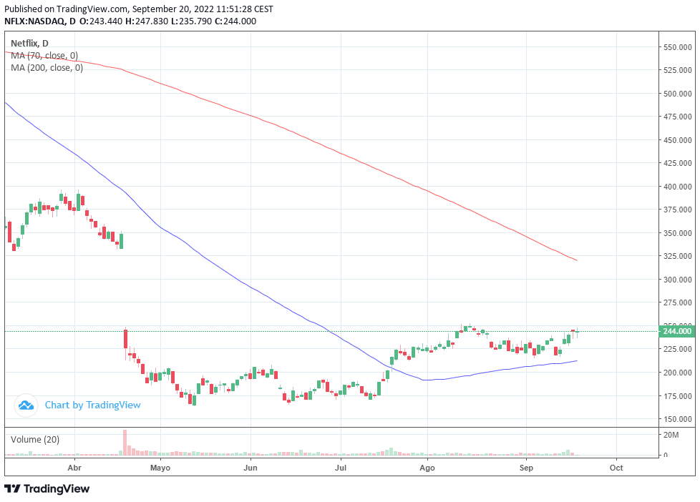Click the 400.000 price axis label
Viewport: 700px width, 502px height.
tap(677, 187)
